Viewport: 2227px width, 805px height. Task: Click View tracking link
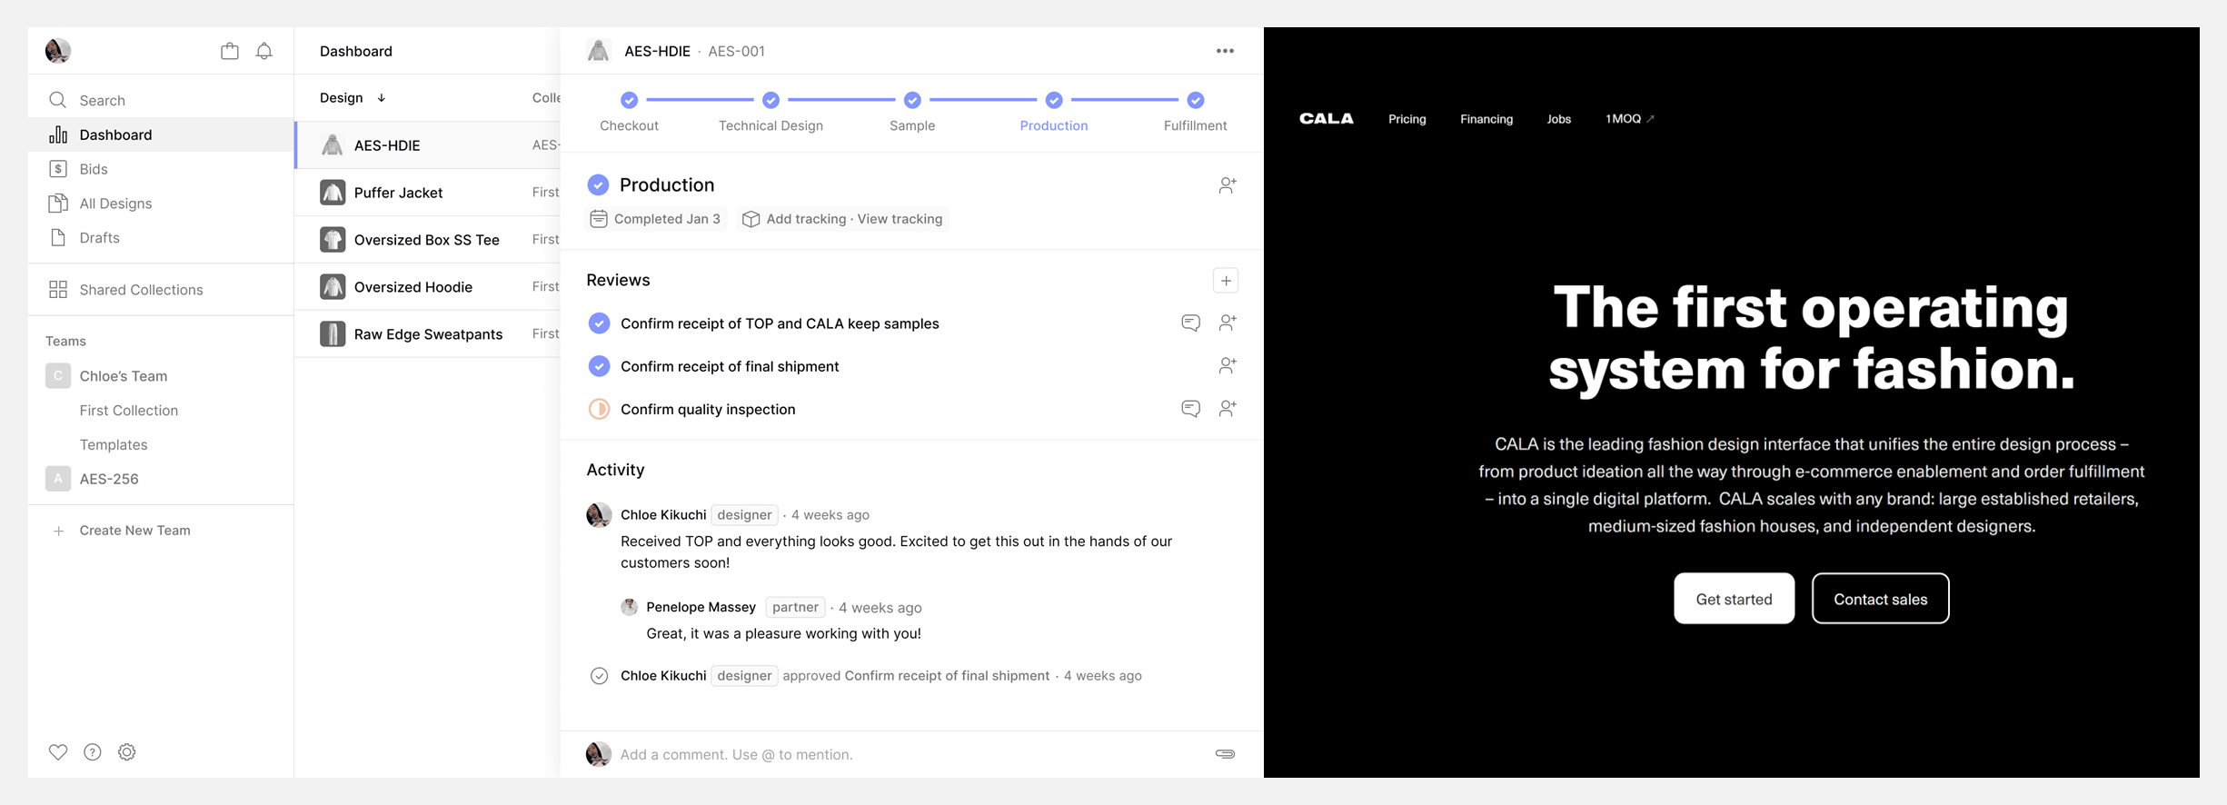coord(900,219)
